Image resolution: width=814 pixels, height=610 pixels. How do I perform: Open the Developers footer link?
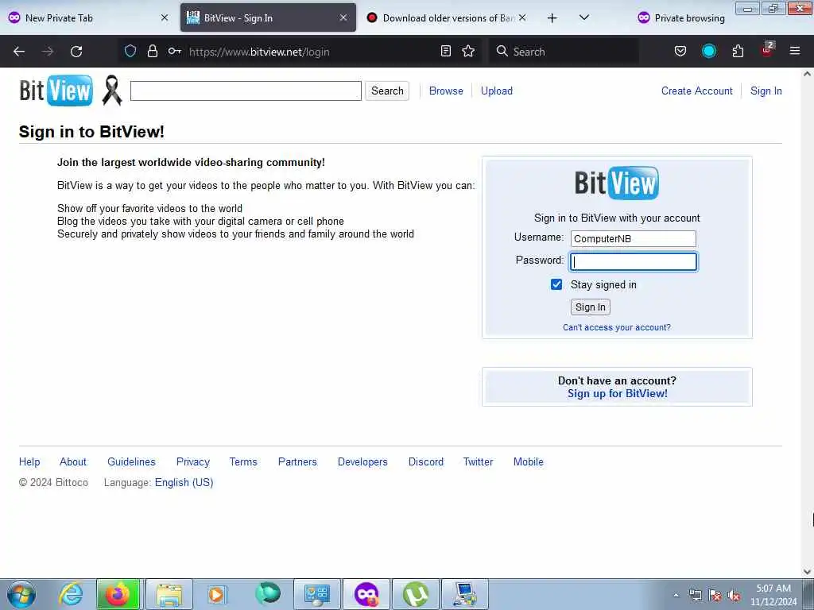click(x=362, y=461)
